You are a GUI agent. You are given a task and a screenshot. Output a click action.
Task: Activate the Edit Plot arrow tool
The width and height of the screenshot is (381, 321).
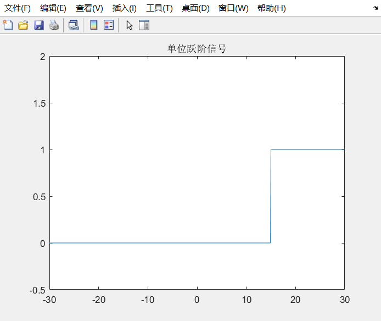pyautogui.click(x=130, y=25)
